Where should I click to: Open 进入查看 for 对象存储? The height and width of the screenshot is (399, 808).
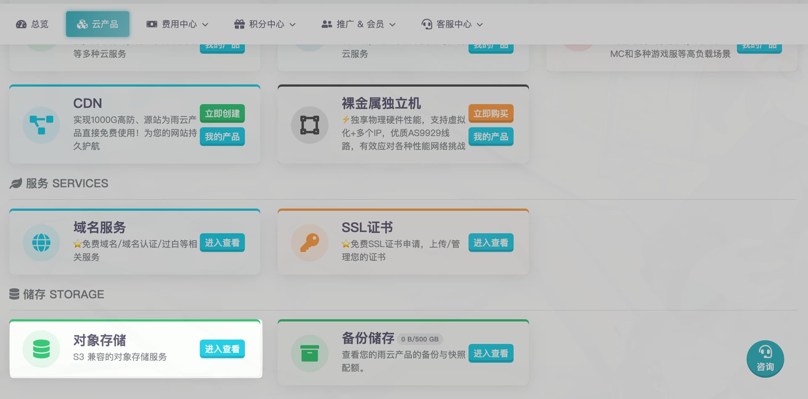(222, 349)
